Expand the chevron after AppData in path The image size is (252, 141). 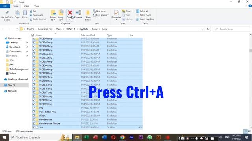pos(90,29)
